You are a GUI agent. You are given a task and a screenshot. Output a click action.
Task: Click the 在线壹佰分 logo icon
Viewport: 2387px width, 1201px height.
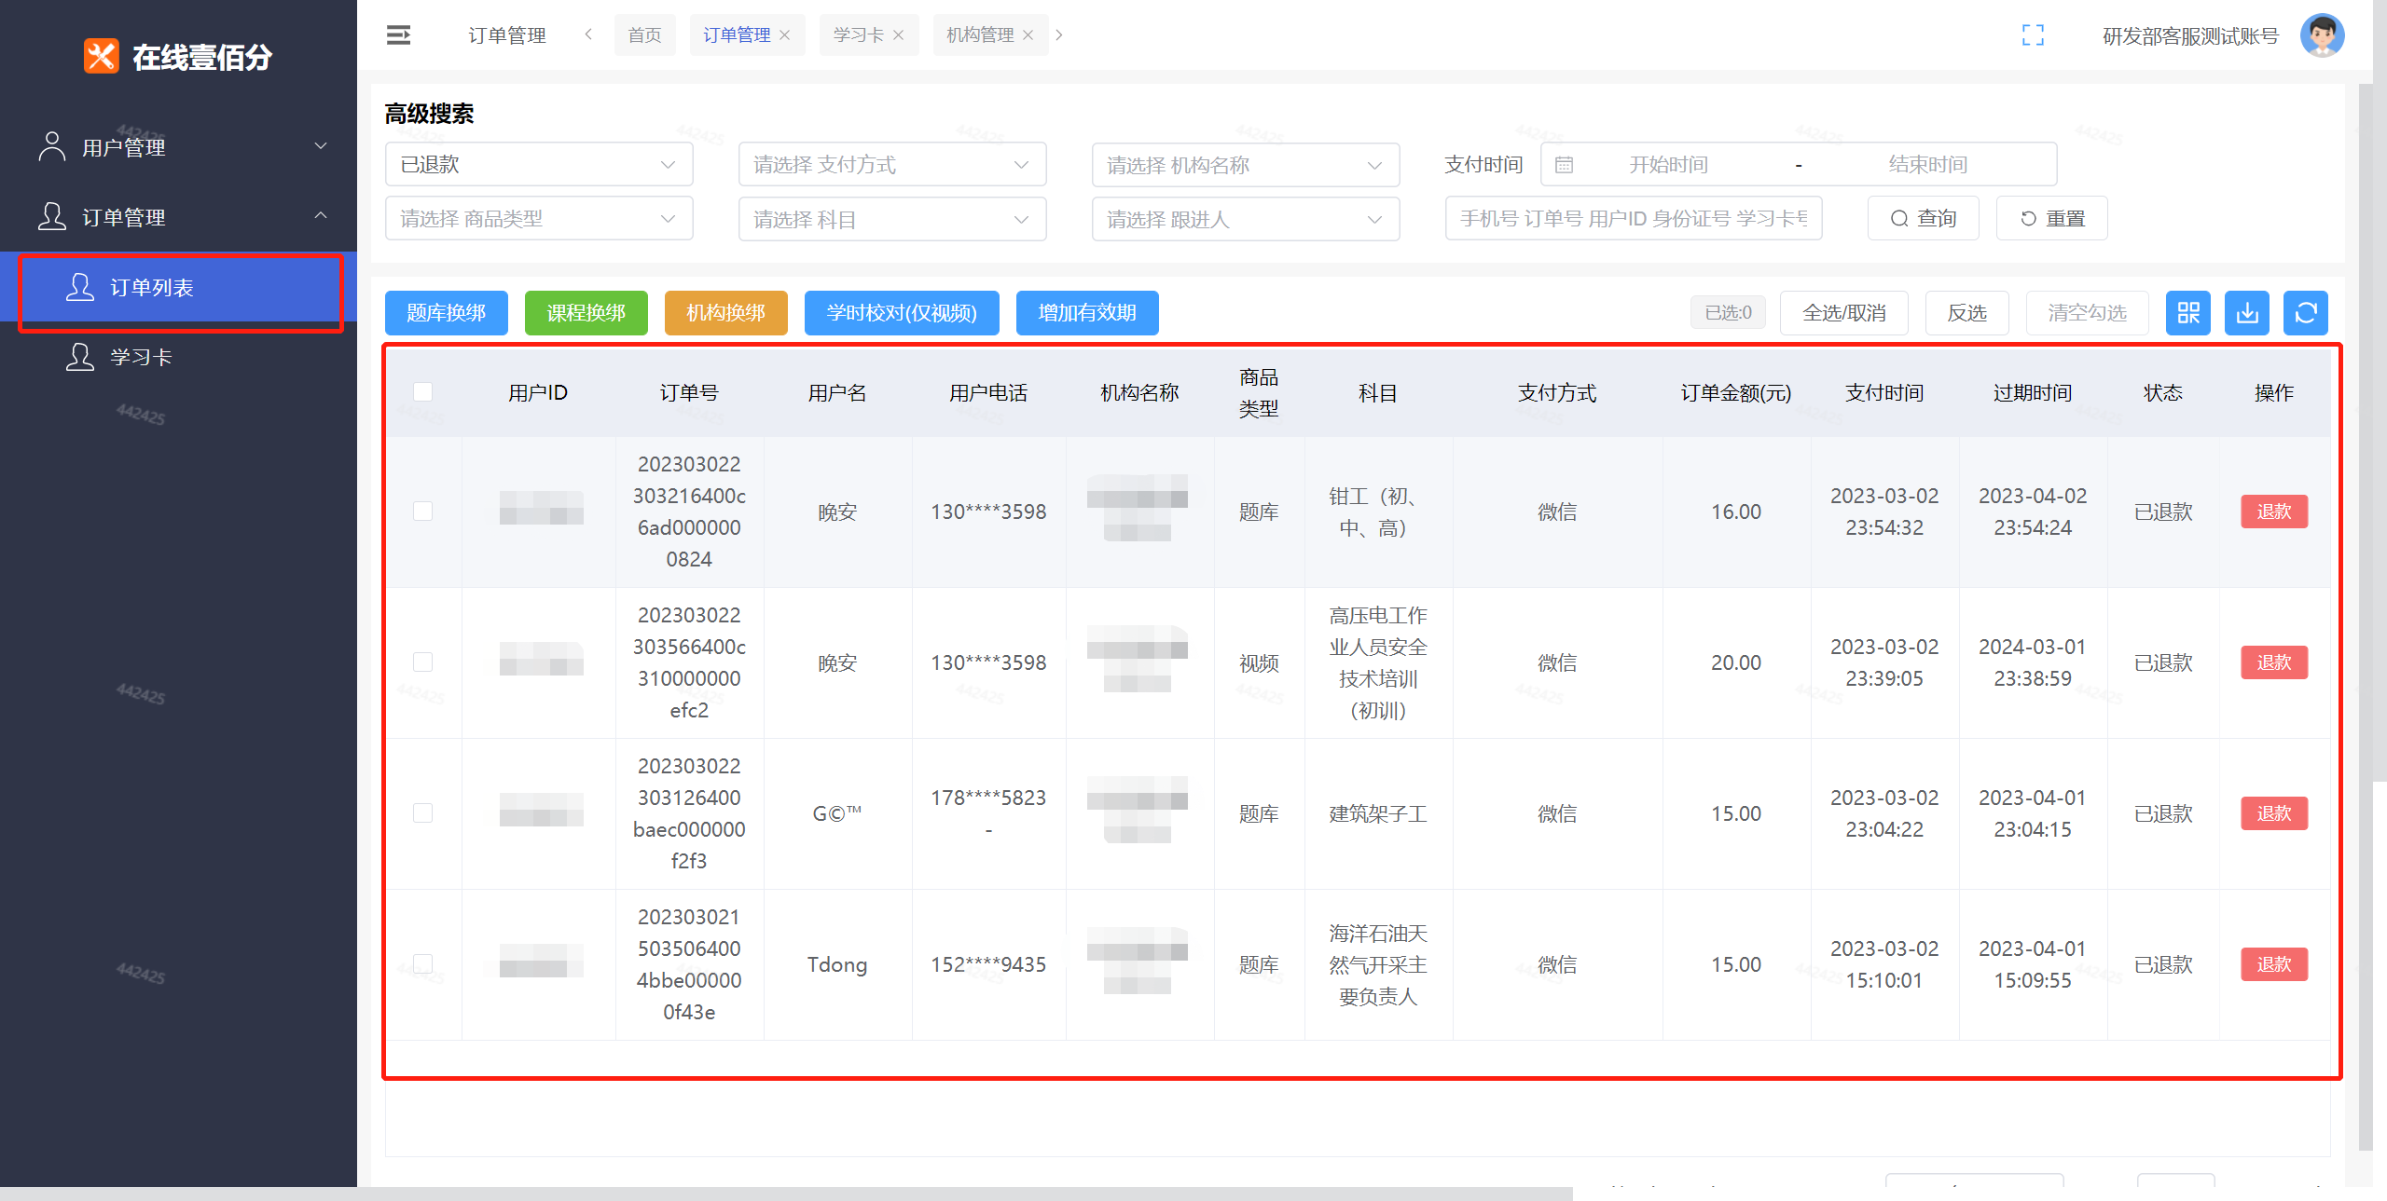coord(102,56)
